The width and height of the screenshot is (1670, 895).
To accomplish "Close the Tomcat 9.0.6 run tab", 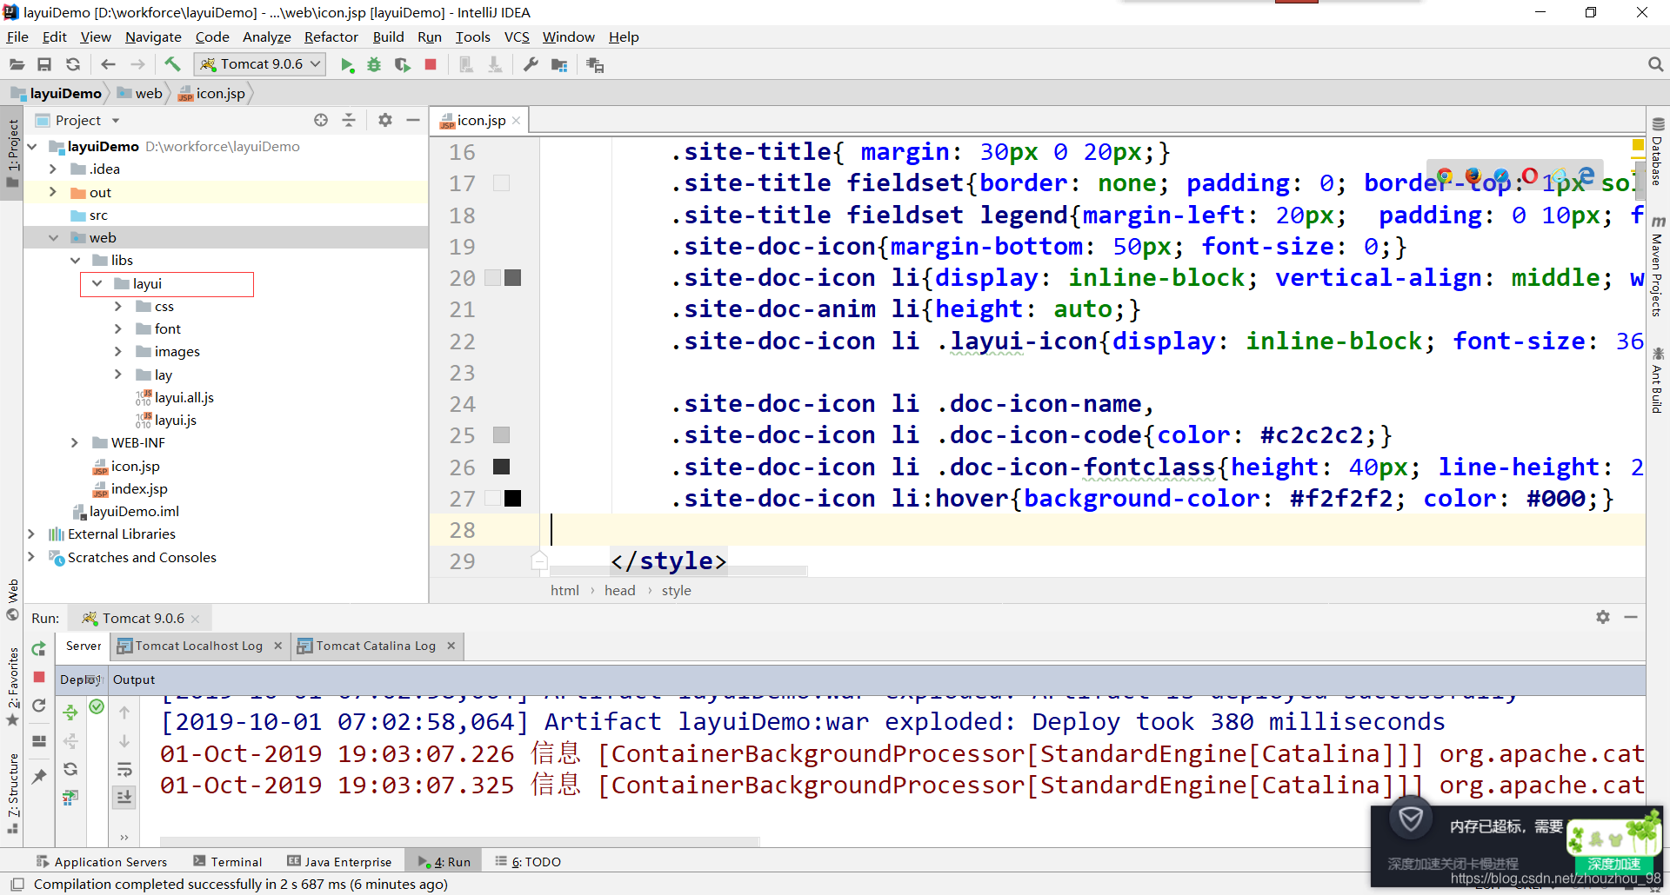I will [196, 619].
